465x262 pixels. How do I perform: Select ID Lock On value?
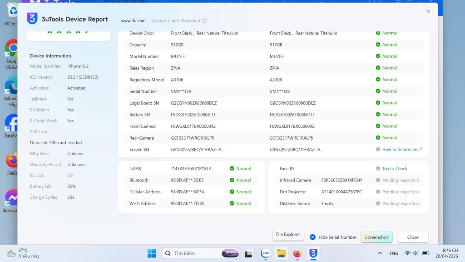pos(70,175)
